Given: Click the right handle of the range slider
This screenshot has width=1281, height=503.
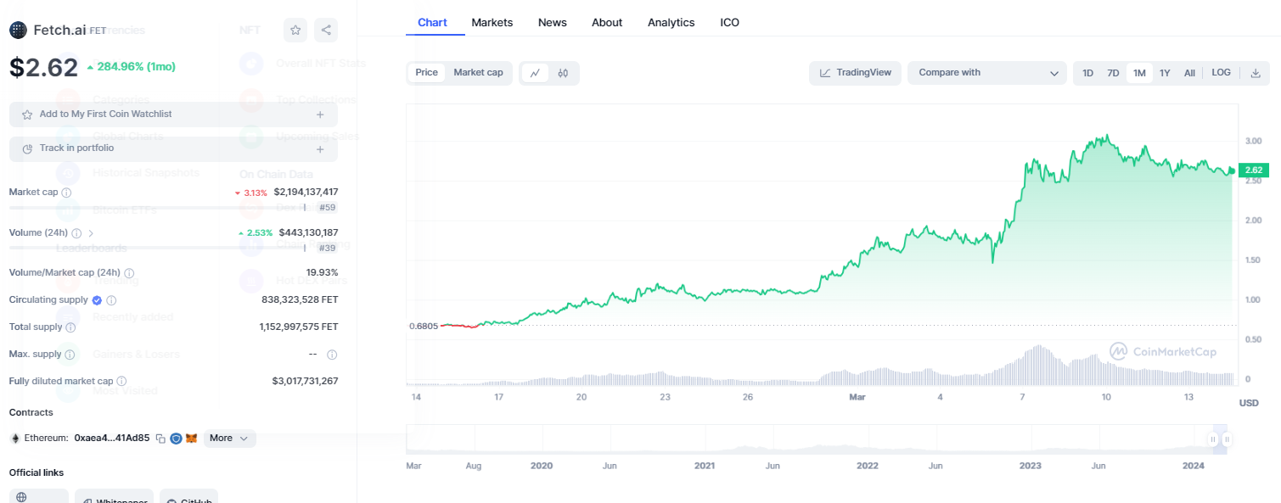Looking at the screenshot, I should coord(1227,439).
